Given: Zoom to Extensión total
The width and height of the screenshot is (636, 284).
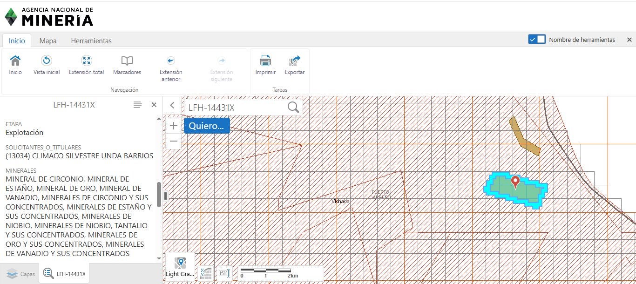Looking at the screenshot, I should coord(87,61).
